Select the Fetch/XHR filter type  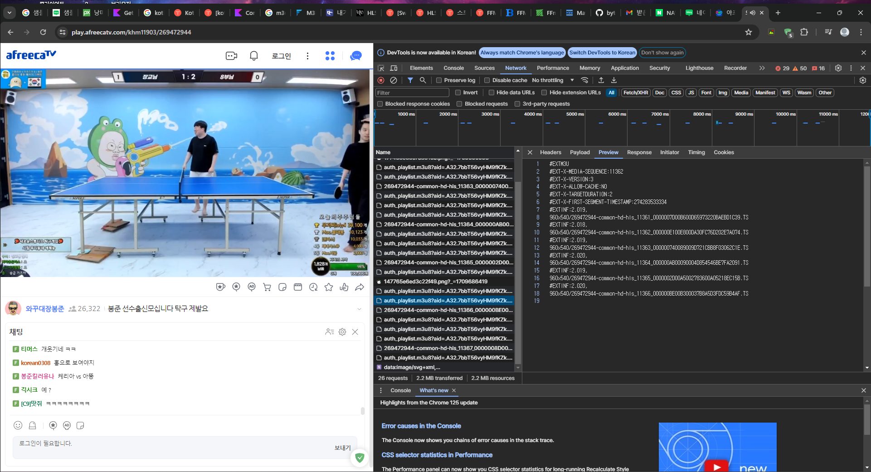[636, 92]
